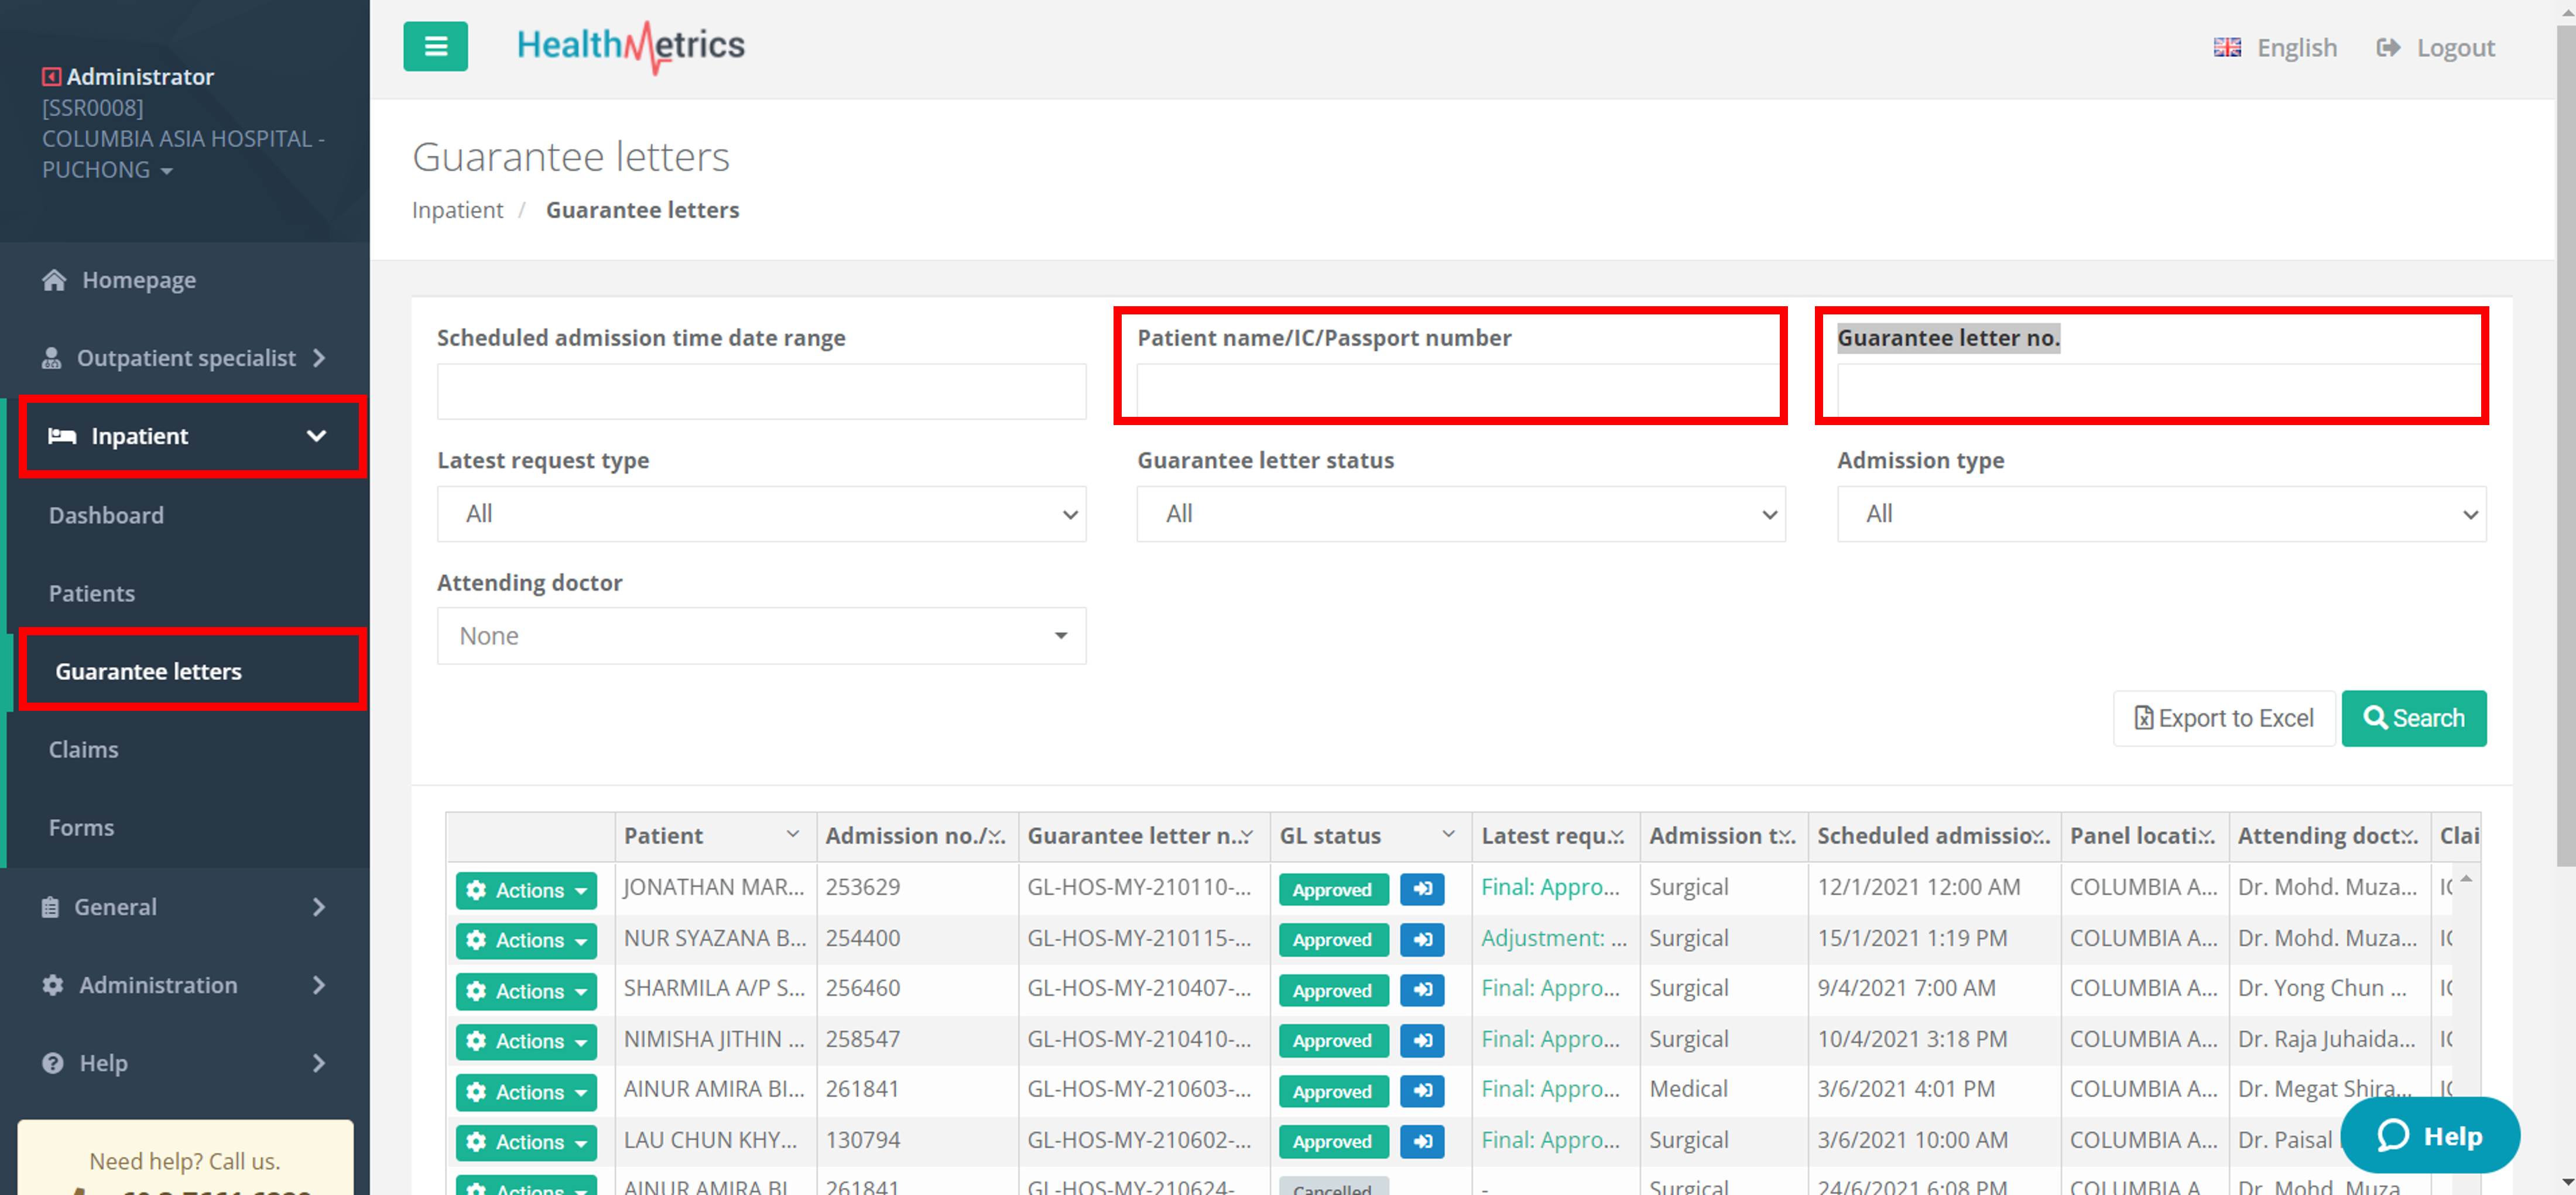
Task: Expand the Administration menu
Action: (x=185, y=985)
